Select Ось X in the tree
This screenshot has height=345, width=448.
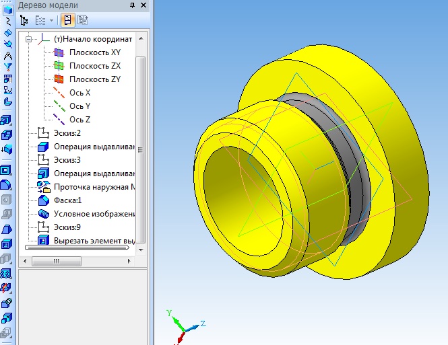(x=79, y=93)
